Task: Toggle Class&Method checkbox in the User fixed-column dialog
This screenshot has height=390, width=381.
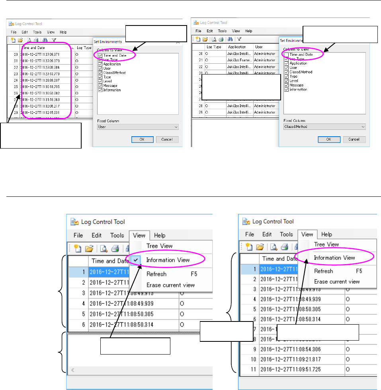Action: (100, 73)
